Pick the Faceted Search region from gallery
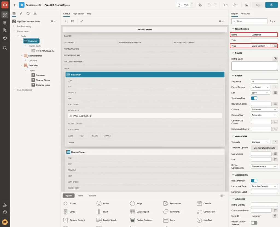Viewport: 280px width, 227px height. 106,220
